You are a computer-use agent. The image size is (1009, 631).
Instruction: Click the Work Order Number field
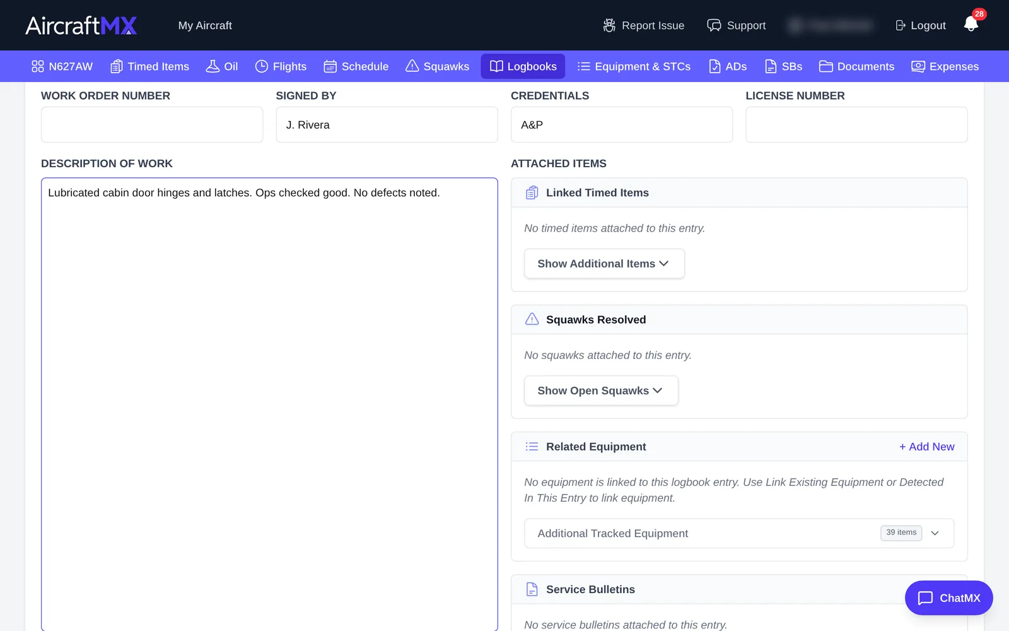152,124
